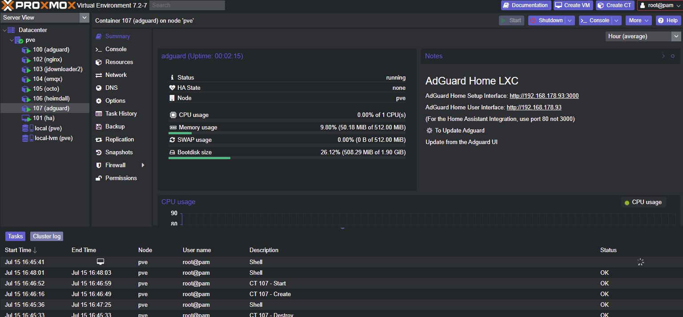Viewport: 683px width, 317px height.
Task: Click container icon for 106 (heimdall)
Action: (26, 99)
